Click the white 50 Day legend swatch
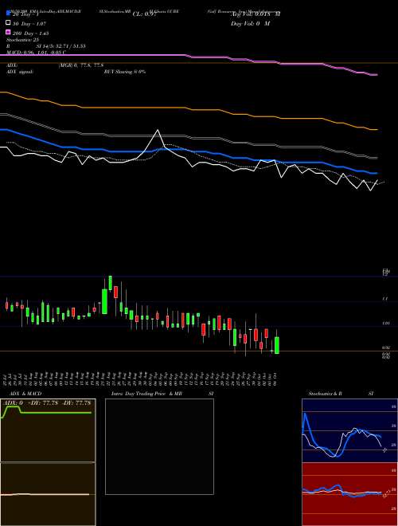The height and width of the screenshot is (526, 398). tap(8, 23)
